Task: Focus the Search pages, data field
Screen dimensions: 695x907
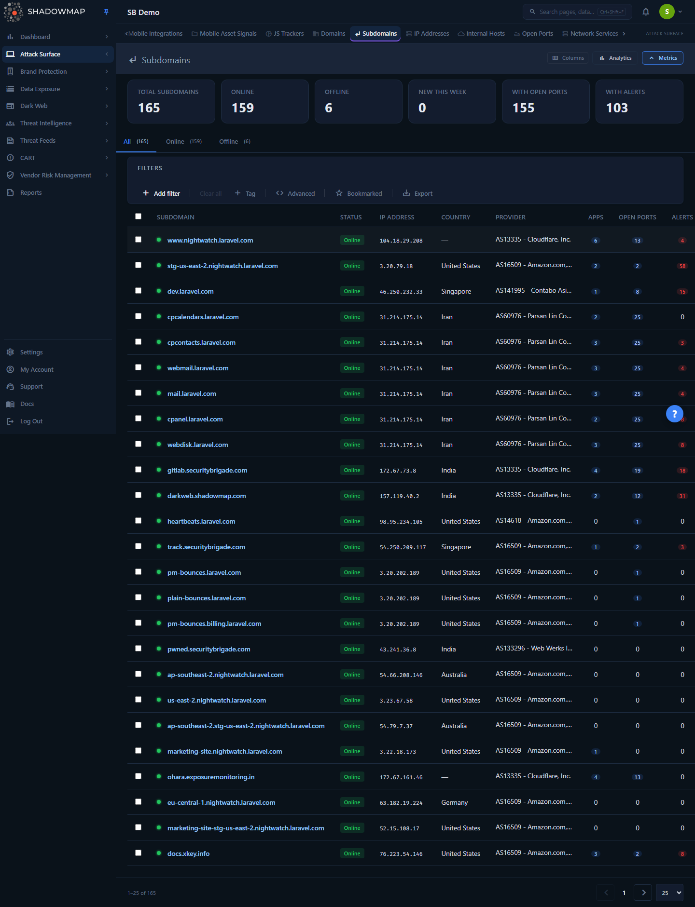Action: pos(577,12)
